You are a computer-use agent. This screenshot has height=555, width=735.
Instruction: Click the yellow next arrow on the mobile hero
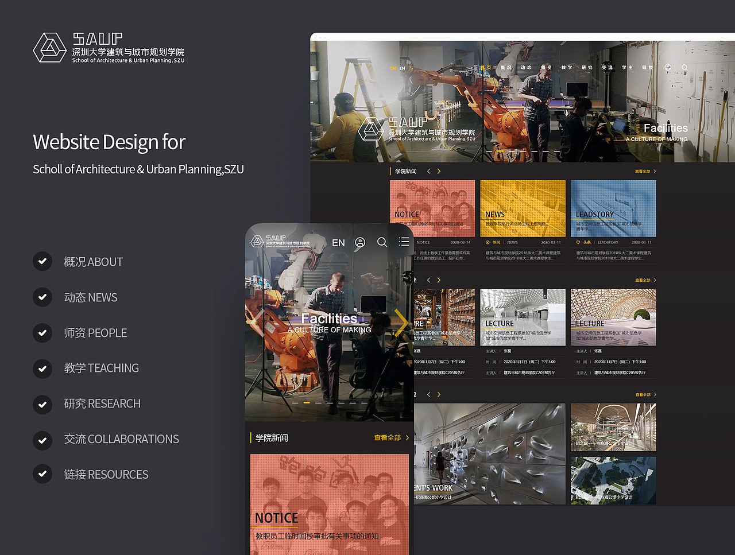click(401, 323)
